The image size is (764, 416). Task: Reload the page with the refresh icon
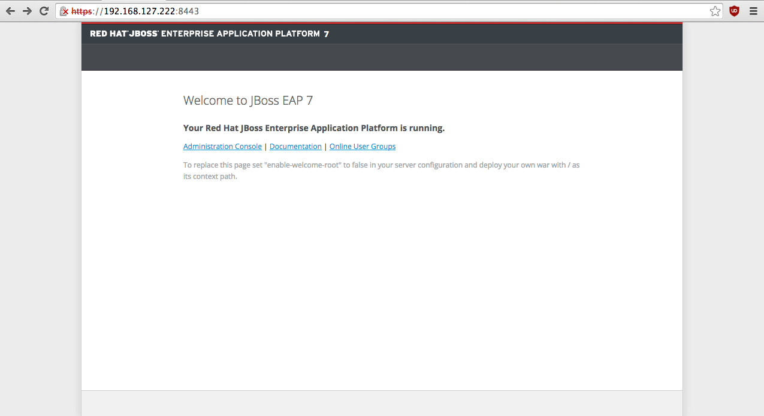point(44,11)
